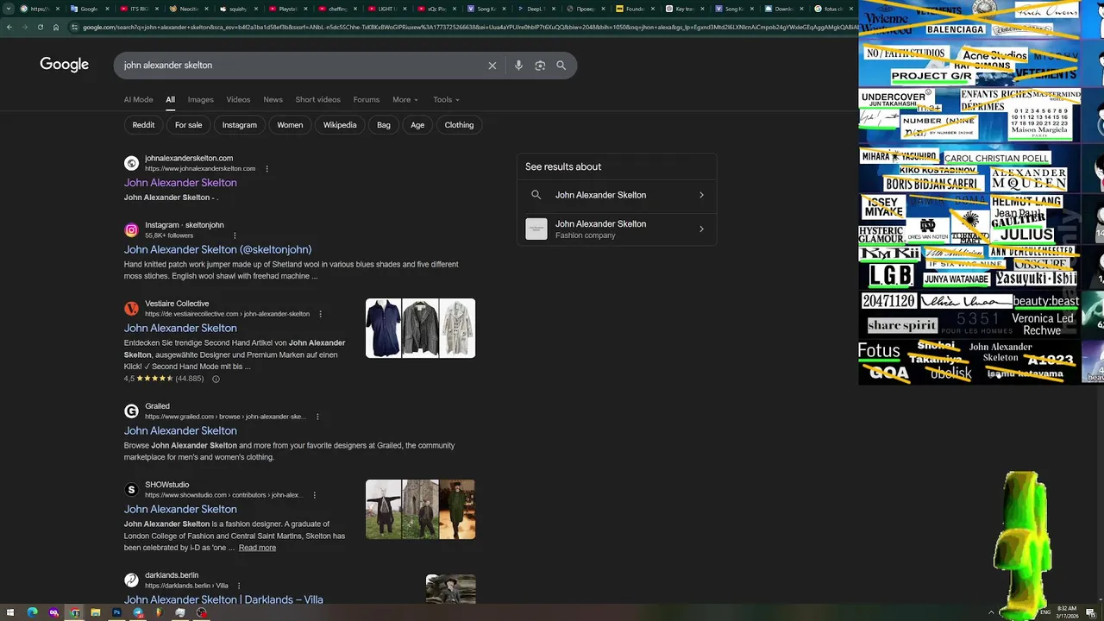Filter results by the Clothing chip

[x=459, y=125]
